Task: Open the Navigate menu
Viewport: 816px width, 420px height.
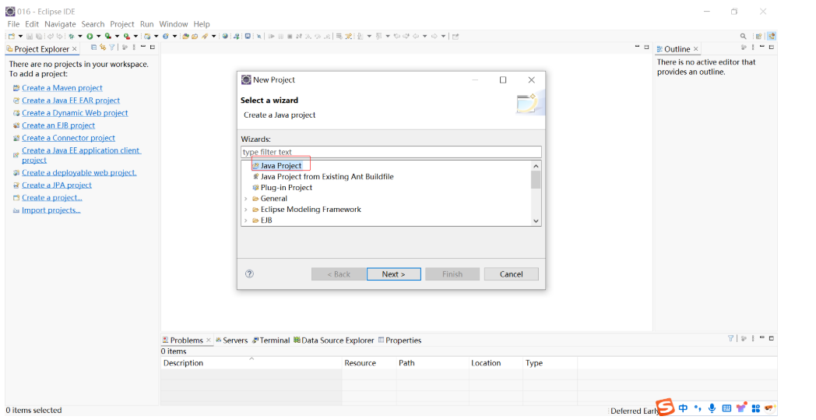Action: 60,24
